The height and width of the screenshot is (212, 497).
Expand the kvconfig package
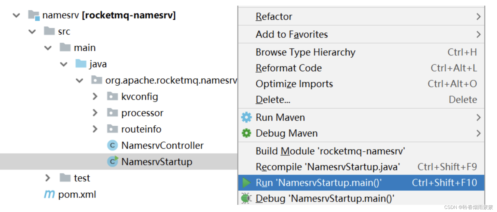[95, 96]
